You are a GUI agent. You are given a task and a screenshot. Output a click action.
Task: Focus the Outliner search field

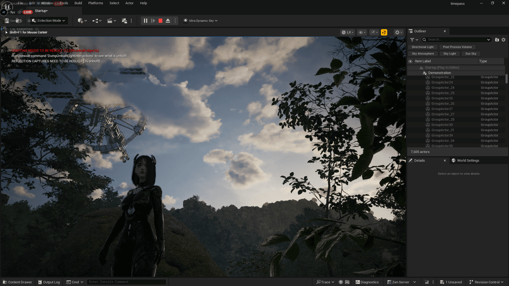click(456, 40)
